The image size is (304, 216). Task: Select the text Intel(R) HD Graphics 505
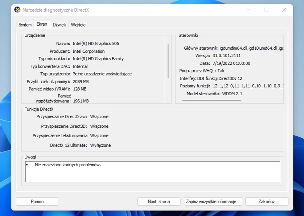(x=96, y=44)
